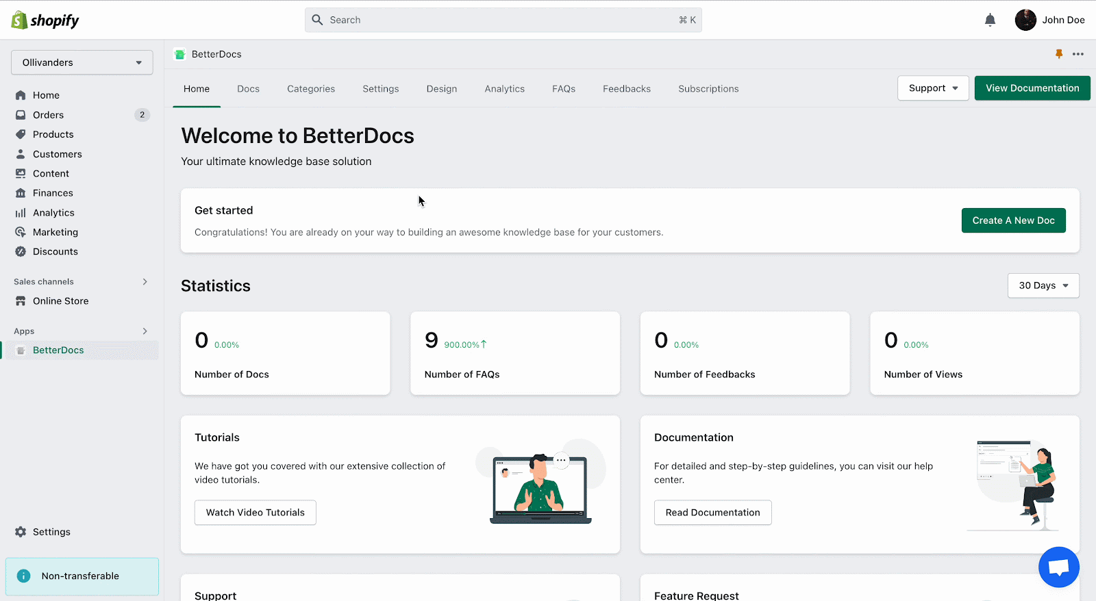Switch to the FAQs tab

[564, 89]
